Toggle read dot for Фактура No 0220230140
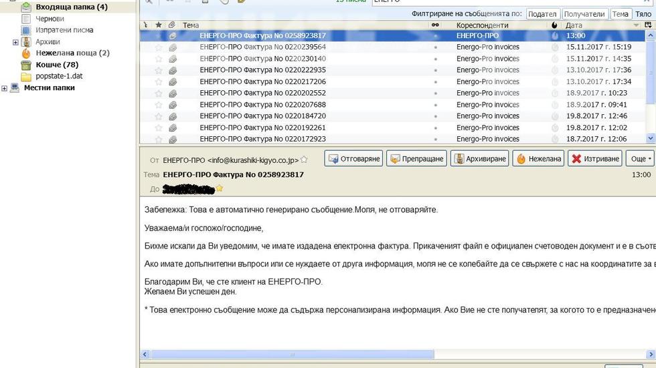656x368 pixels. 436,59
